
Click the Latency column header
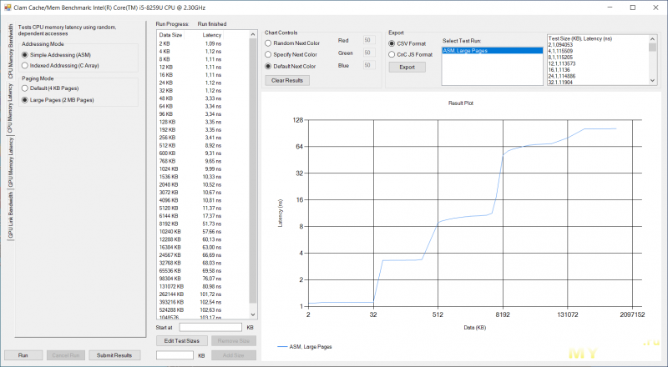(212, 35)
